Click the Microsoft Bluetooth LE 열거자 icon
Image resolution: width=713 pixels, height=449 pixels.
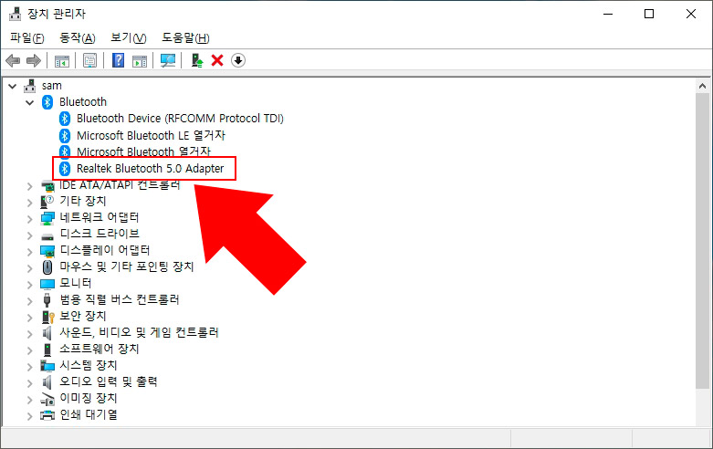(65, 135)
